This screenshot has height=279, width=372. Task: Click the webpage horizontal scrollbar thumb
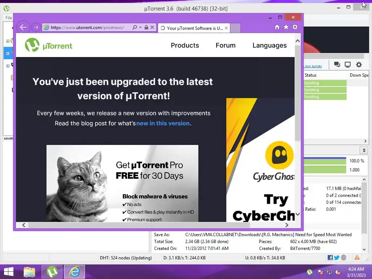pyautogui.click(x=139, y=225)
